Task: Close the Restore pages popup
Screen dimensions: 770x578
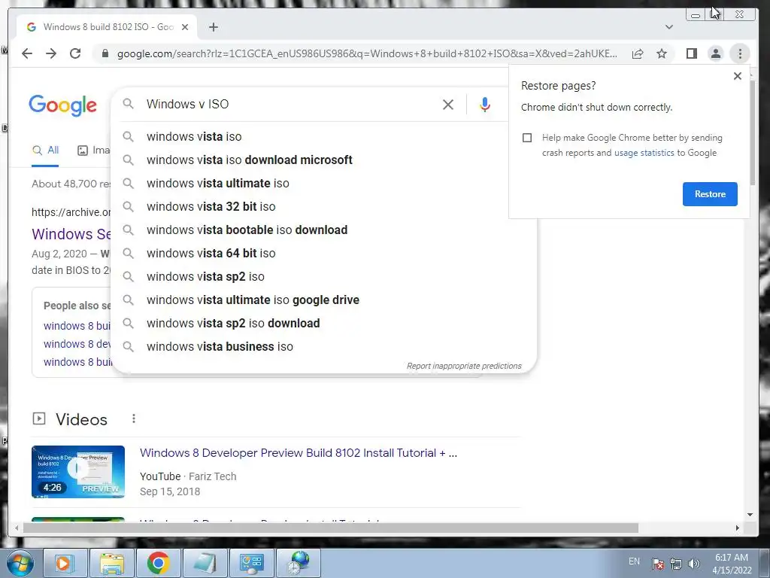Action: [737, 76]
